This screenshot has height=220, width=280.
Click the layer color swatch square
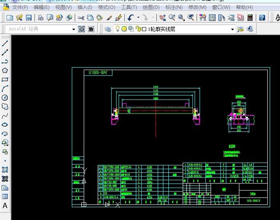coord(144,29)
